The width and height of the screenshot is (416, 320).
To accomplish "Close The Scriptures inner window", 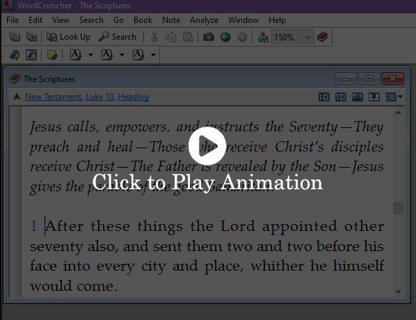I will [393, 79].
